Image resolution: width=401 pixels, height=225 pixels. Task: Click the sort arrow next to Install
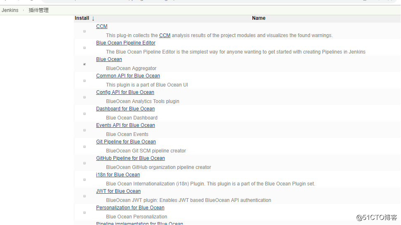(x=93, y=19)
